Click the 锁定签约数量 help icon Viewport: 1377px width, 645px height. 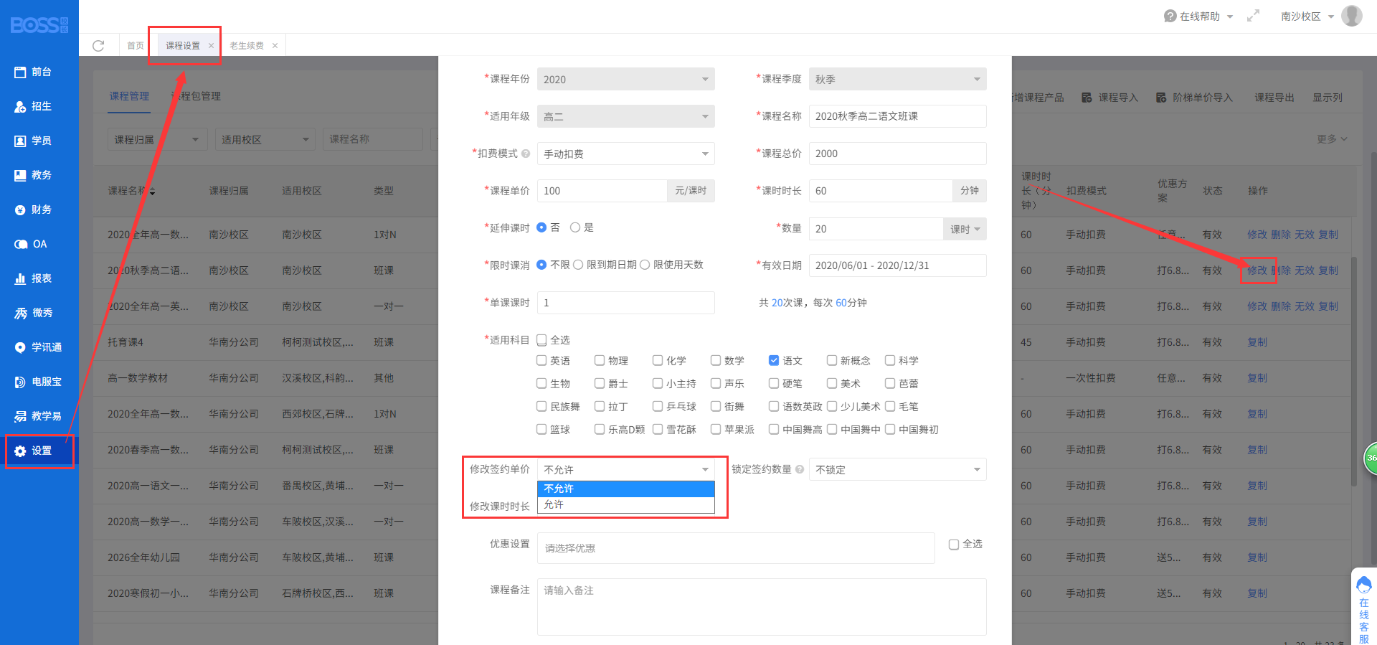tap(799, 469)
